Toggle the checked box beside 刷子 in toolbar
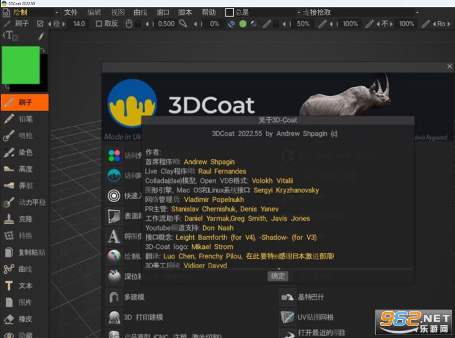455x338 pixels. point(40,24)
